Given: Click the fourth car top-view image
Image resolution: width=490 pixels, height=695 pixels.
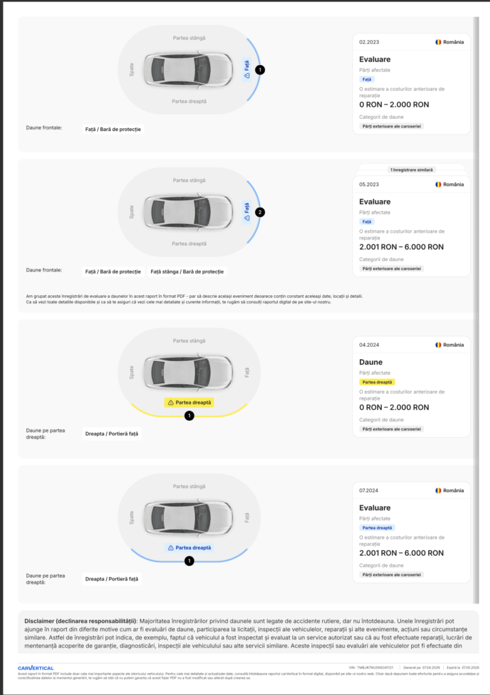Looking at the screenshot, I should pyautogui.click(x=188, y=518).
